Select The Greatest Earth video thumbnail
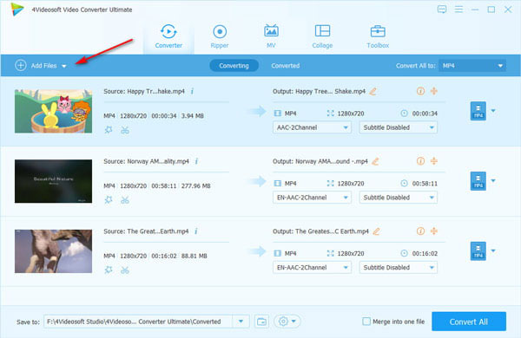Viewport: 521px width, 338px height. tap(53, 251)
